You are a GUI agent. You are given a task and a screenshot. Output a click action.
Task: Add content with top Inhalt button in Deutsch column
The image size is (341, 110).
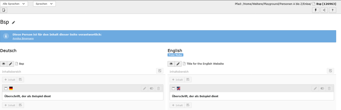(x=9, y=80)
